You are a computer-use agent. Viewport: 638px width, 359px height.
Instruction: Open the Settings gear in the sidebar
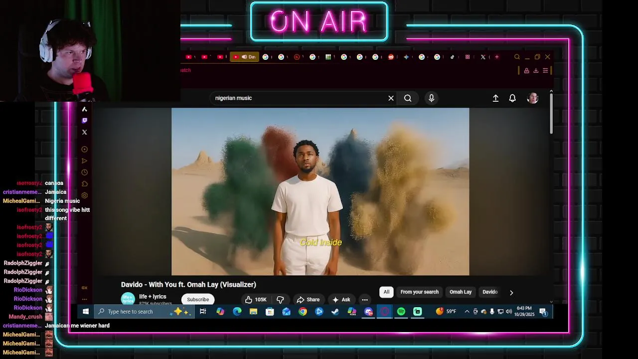coord(84,195)
